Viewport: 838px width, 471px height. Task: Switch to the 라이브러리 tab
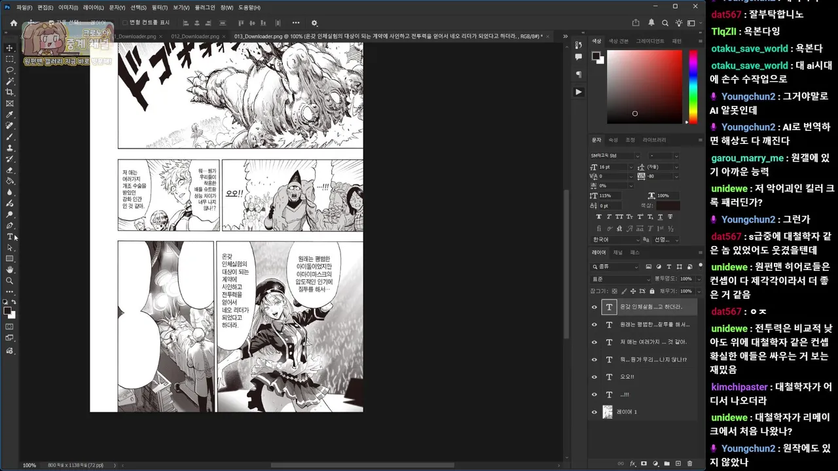654,140
